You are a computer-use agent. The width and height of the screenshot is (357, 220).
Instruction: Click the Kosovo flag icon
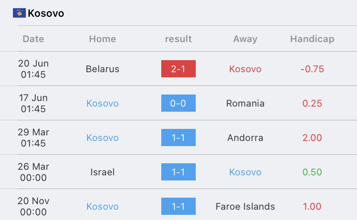[19, 13]
